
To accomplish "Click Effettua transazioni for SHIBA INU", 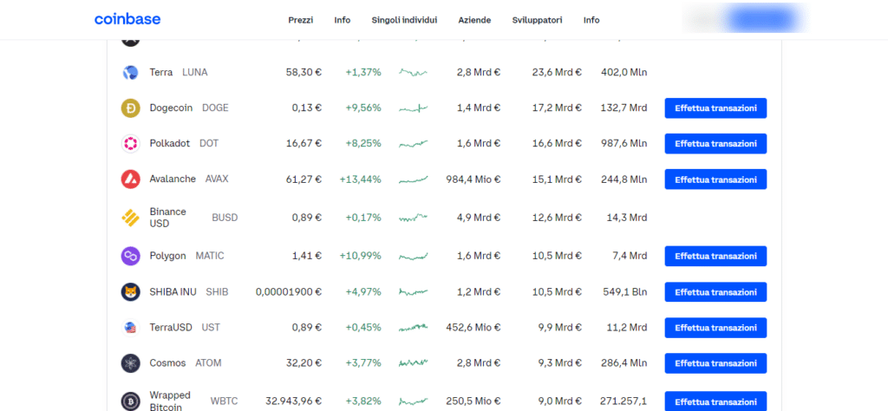I will tap(715, 292).
